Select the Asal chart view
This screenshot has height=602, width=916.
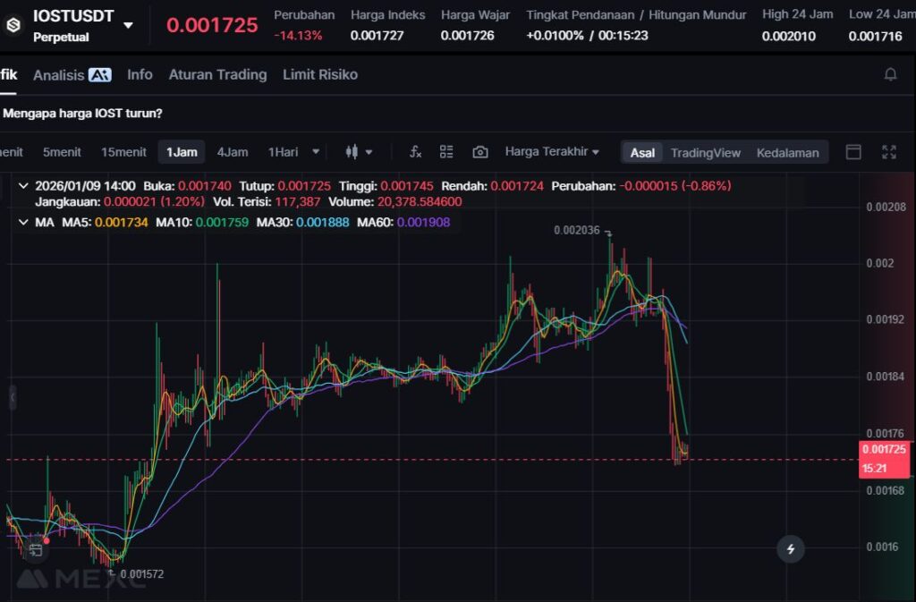pyautogui.click(x=642, y=153)
